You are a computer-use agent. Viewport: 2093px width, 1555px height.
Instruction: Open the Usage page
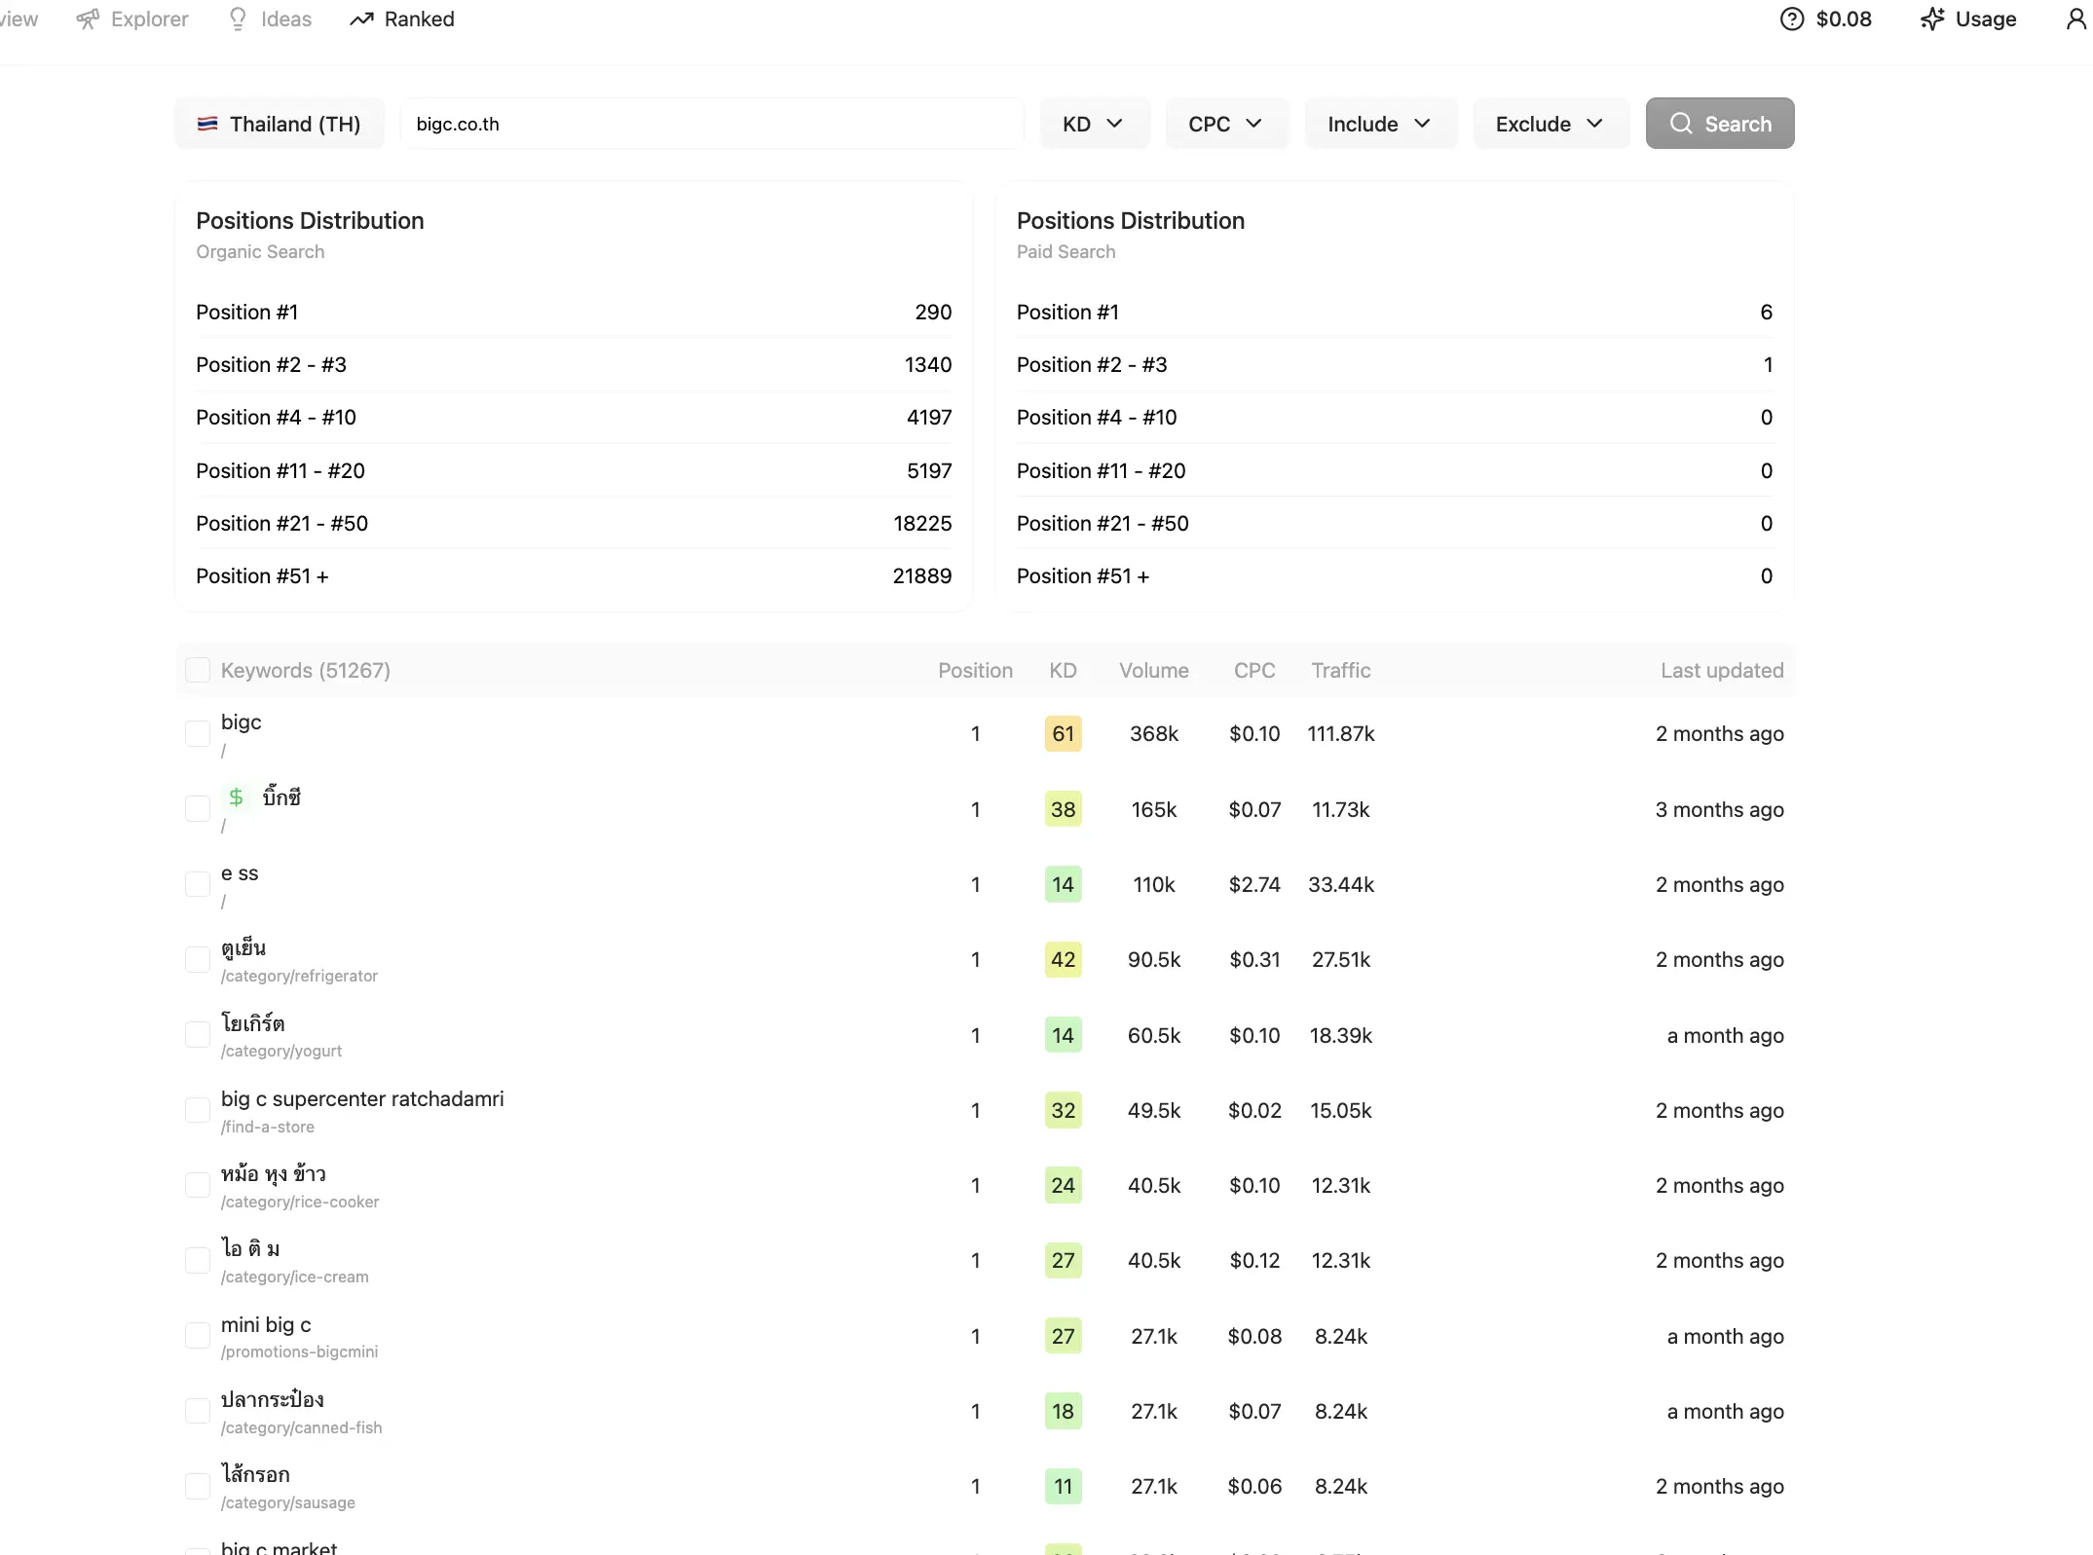click(1968, 19)
